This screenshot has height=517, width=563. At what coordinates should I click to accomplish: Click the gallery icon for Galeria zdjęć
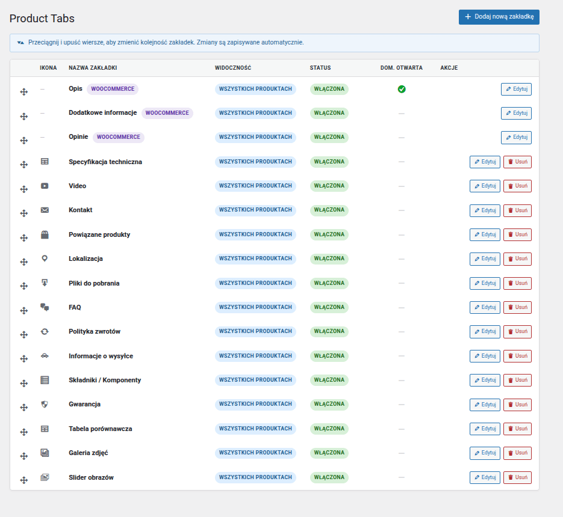coord(45,453)
